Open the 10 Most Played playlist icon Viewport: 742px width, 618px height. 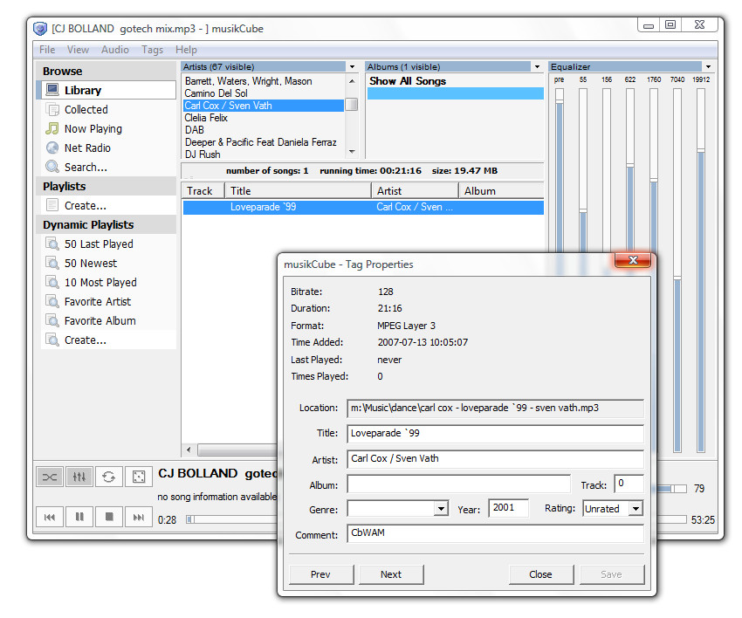[x=52, y=283]
